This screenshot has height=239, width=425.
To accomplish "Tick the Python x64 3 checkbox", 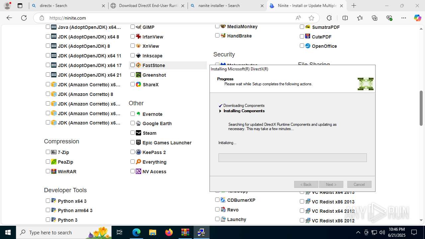I will (48, 201).
